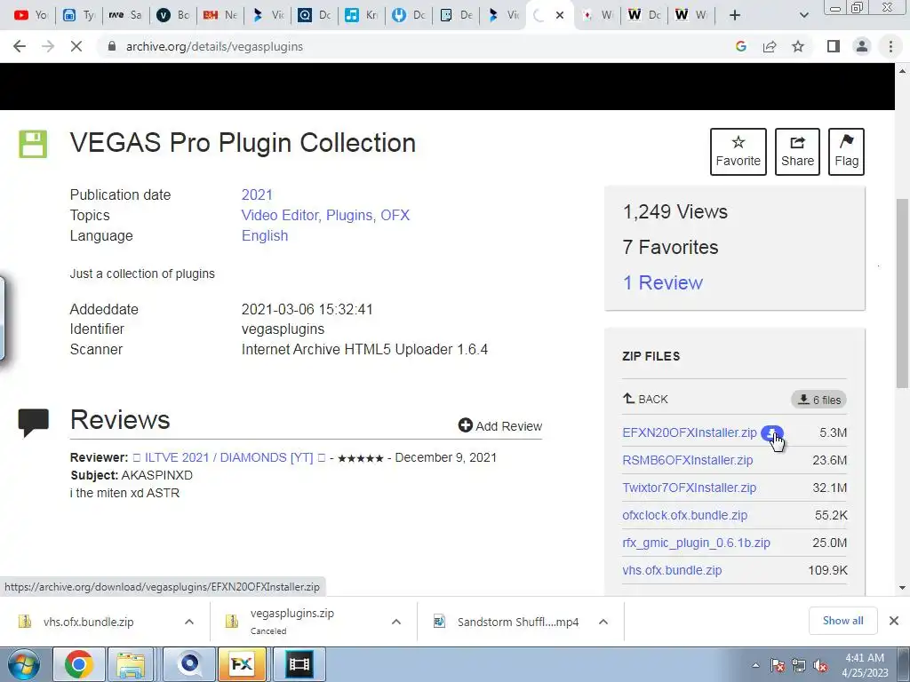Screen dimensions: 910x682
Task: Open the Video Editor topic link
Action: (280, 215)
